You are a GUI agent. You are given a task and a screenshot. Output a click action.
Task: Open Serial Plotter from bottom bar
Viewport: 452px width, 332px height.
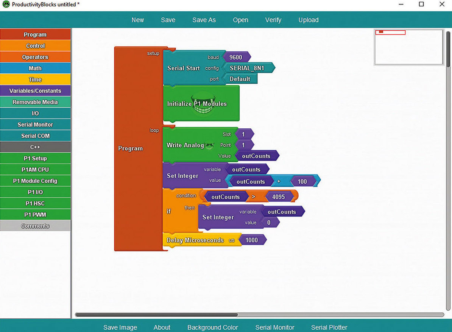coord(329,327)
